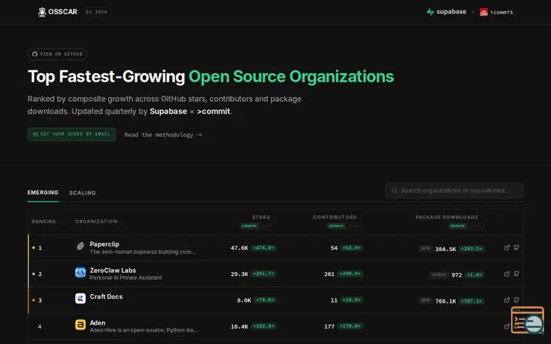Click the >commit link in the description

214,111
